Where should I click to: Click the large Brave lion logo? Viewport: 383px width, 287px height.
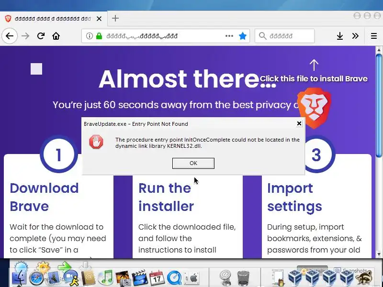[x=314, y=108]
